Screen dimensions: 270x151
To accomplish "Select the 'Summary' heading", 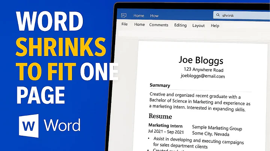I will (x=160, y=85).
